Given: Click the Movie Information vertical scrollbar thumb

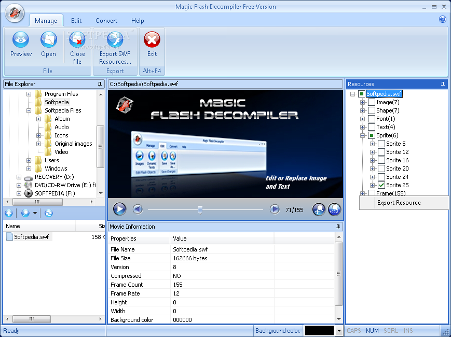Looking at the screenshot, I should pyautogui.click(x=338, y=274).
